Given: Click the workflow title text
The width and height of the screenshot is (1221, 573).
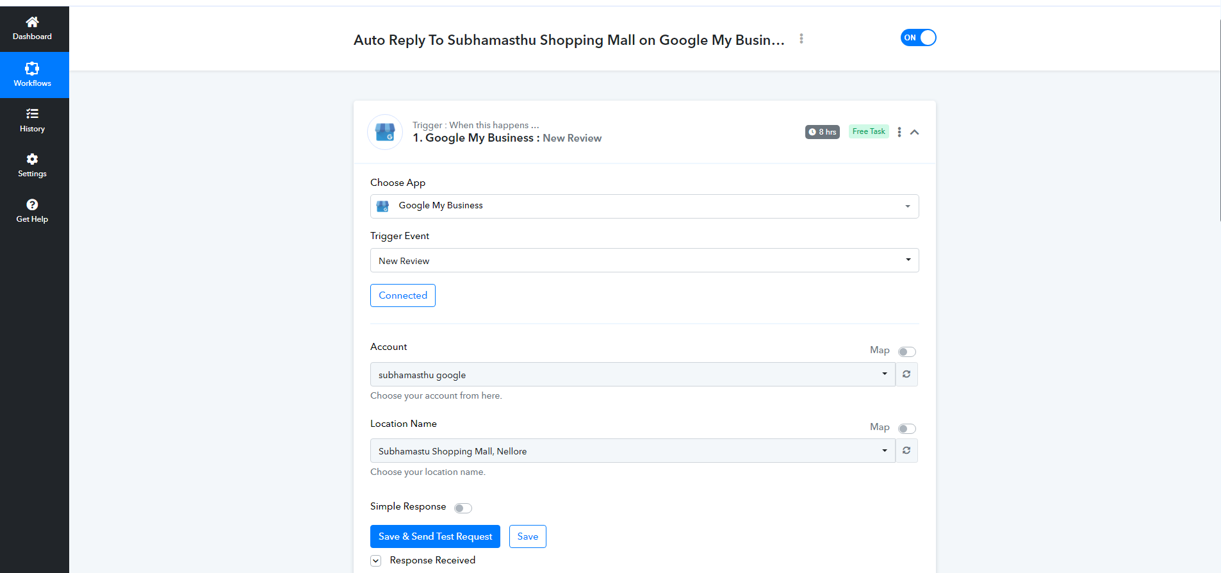Looking at the screenshot, I should [569, 40].
